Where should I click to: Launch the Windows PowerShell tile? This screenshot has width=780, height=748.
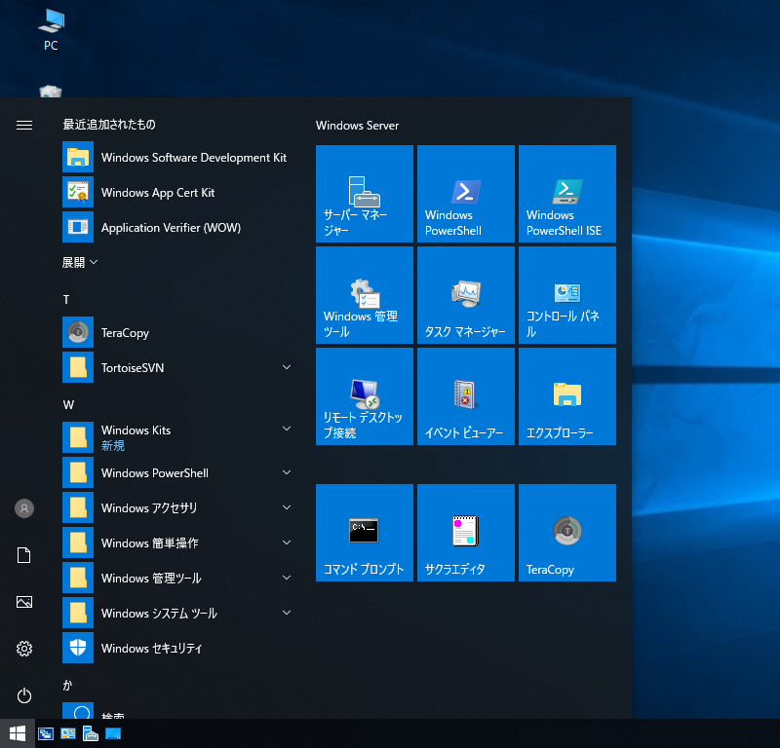tap(466, 194)
